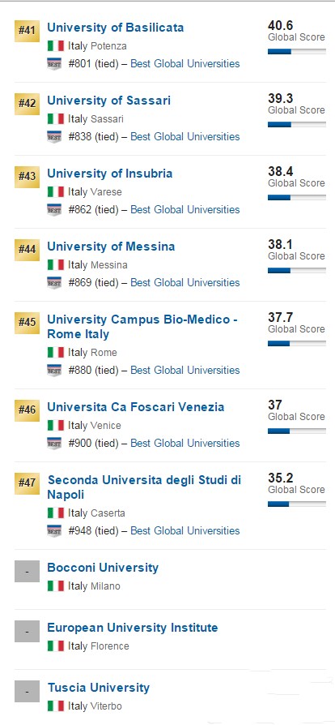This screenshot has height=725, width=335.
Task: Visit the University of Insubria profile
Action: 110,174
